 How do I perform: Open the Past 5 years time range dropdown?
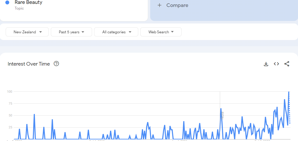point(72,32)
